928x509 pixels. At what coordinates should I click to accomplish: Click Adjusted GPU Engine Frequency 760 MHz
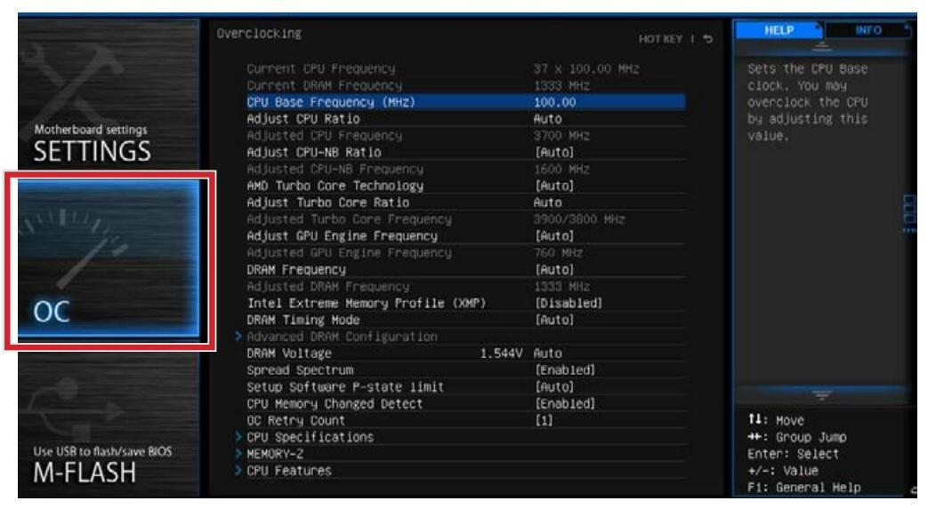[558, 253]
